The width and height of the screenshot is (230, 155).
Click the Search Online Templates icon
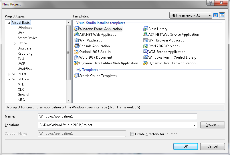click(x=76, y=76)
